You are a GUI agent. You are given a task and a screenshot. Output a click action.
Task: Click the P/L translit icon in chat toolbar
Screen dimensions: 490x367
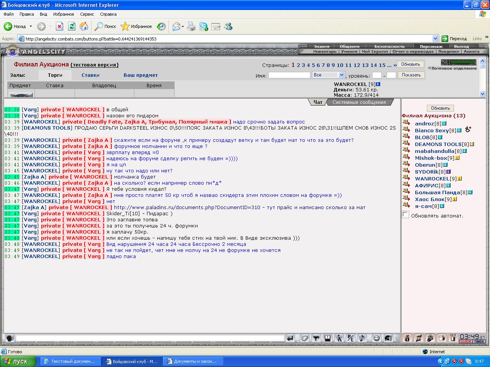click(351, 338)
